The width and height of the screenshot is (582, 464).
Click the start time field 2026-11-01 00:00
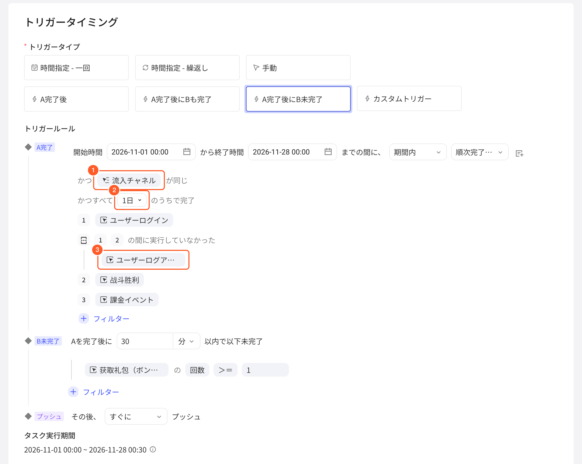151,152
